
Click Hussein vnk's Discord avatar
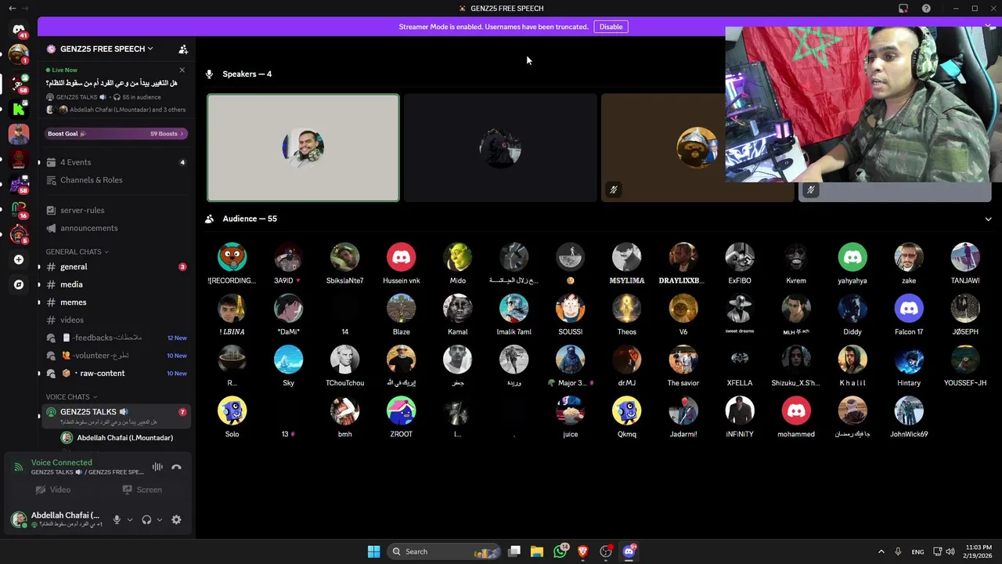tap(401, 257)
